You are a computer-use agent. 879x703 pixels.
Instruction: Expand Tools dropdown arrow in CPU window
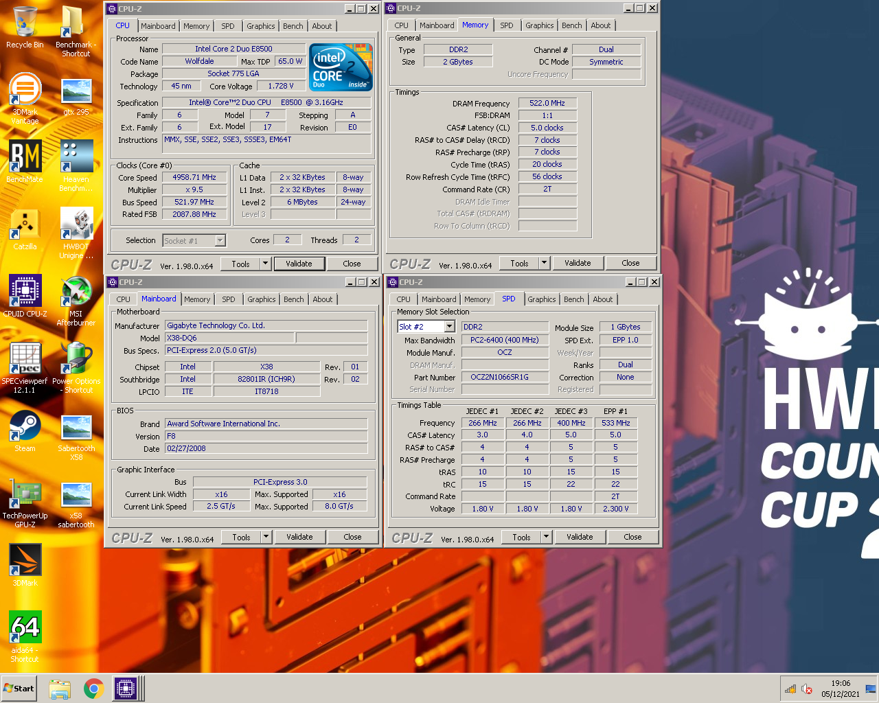point(265,264)
